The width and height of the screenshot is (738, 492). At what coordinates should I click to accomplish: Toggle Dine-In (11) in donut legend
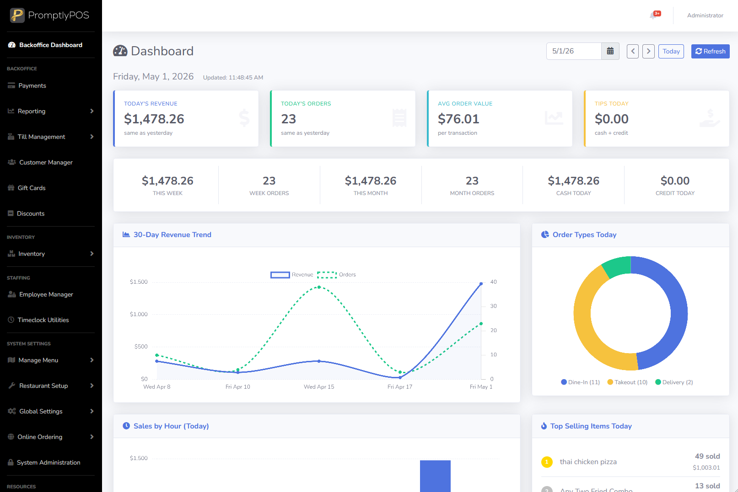pos(581,382)
